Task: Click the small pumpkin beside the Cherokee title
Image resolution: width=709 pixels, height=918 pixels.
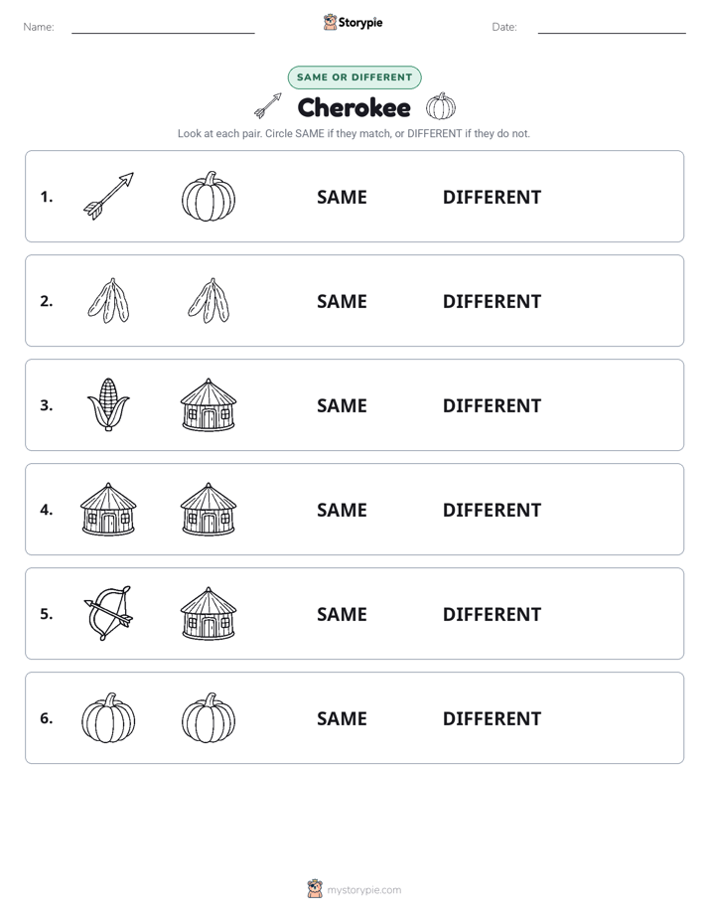Action: click(x=441, y=106)
